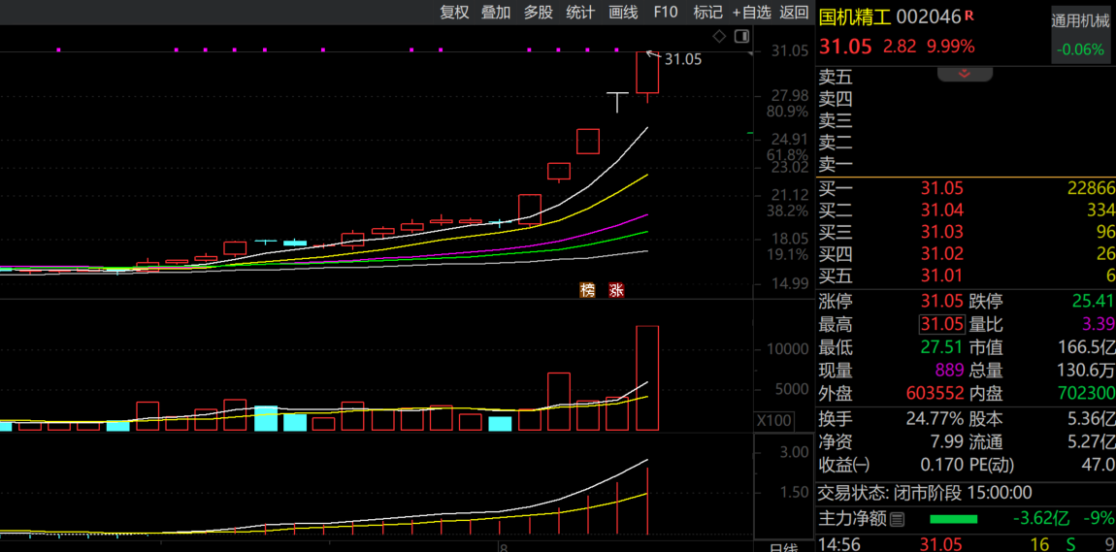The height and width of the screenshot is (552, 1116).
Task: Click the 收益(一) value 0.170
Action: pos(941,466)
